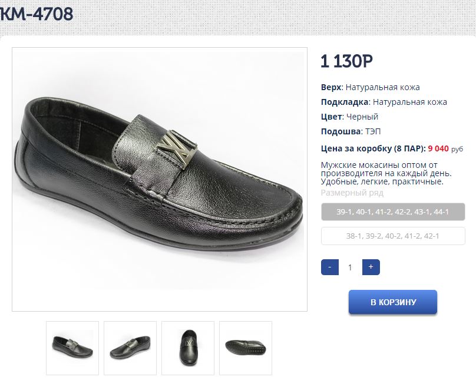Click the 1 130Р price

pos(347,61)
